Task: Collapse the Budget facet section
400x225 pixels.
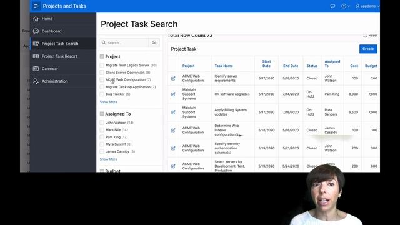Action: [x=102, y=171]
